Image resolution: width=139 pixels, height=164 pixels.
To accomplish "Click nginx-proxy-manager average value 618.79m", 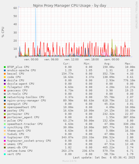I will point(109,101).
